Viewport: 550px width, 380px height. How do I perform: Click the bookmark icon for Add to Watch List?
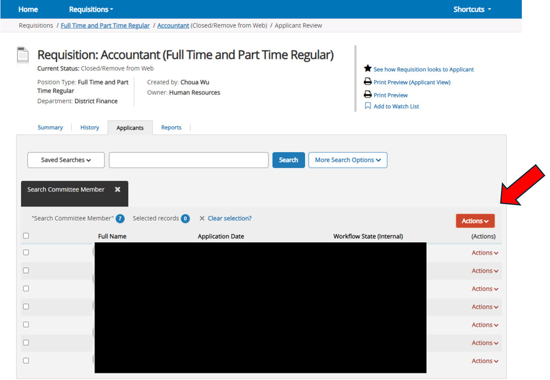(367, 106)
